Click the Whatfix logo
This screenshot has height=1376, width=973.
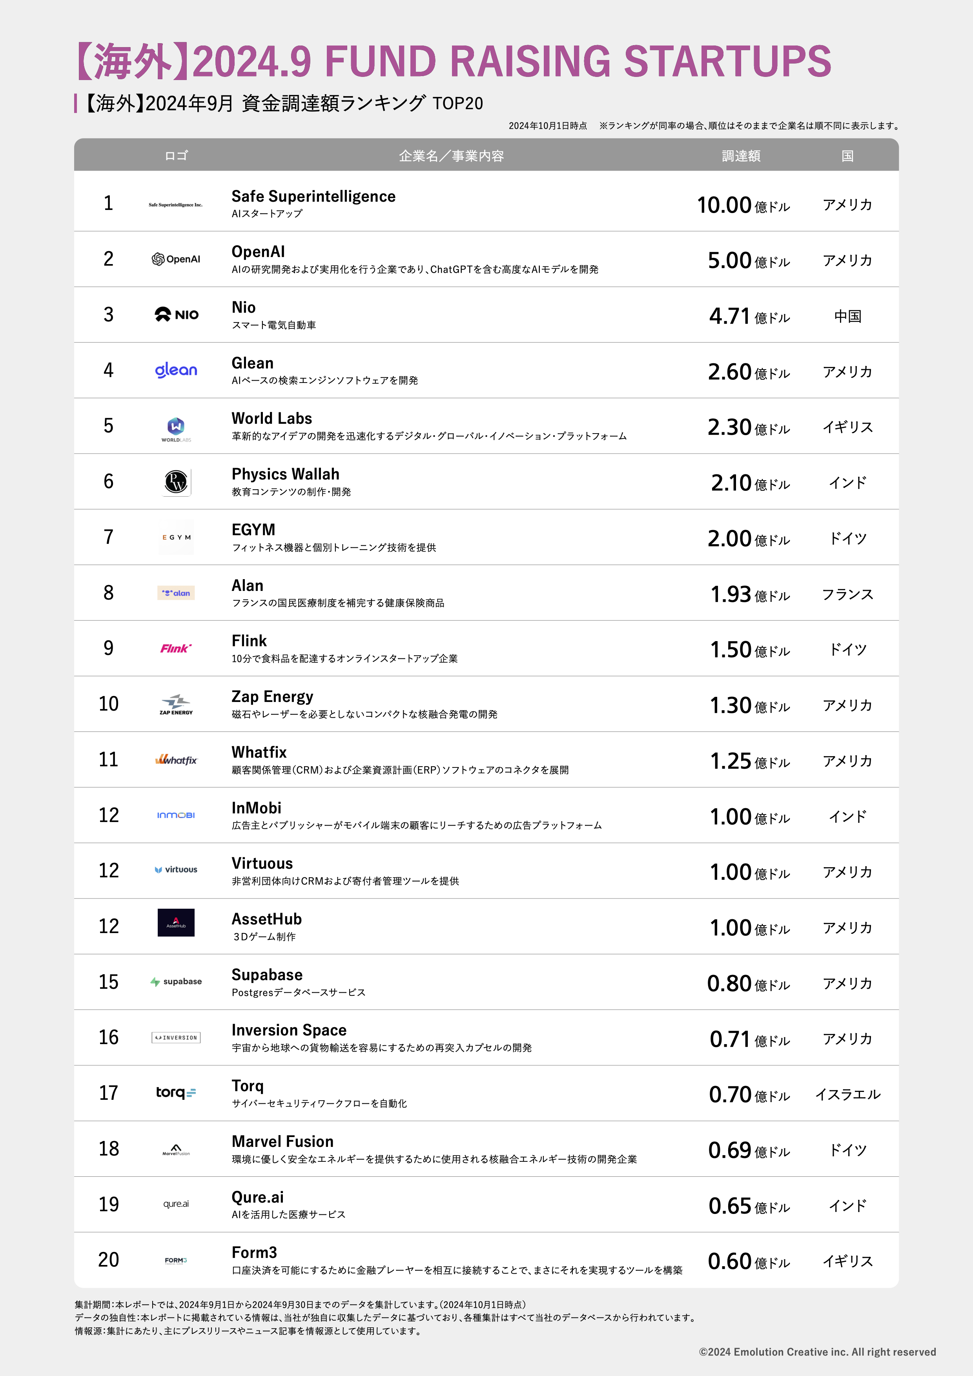(x=175, y=760)
